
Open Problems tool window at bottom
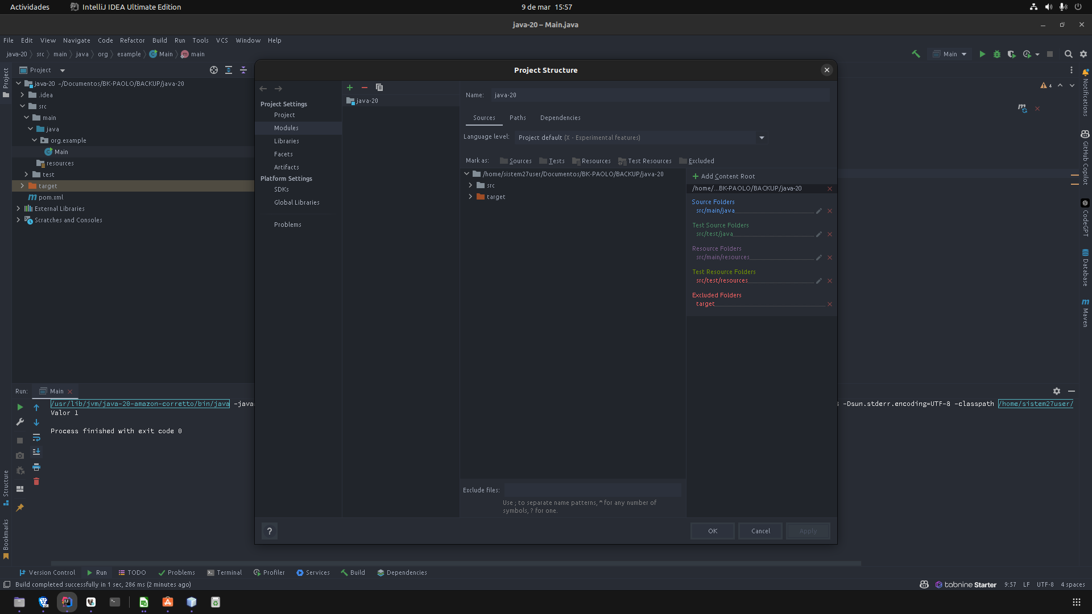tap(177, 572)
